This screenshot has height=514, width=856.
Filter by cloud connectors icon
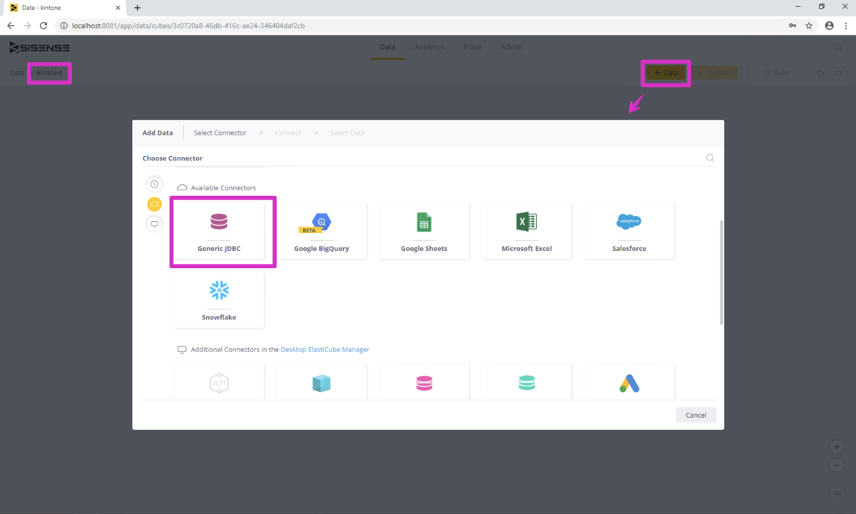pos(154,204)
